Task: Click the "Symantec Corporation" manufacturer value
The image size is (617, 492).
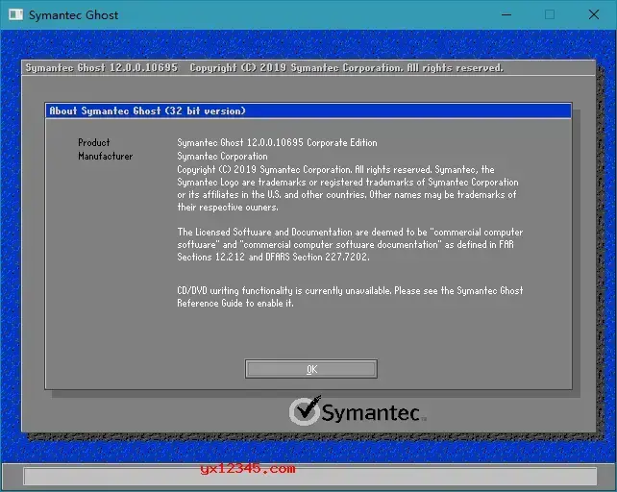Action: tap(222, 157)
